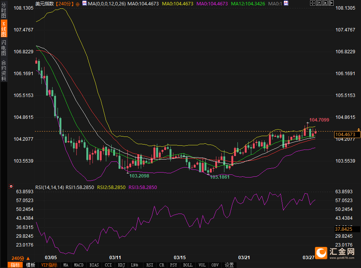Apply the KDJ indicator
The image size is (361, 268).
click(122, 265)
